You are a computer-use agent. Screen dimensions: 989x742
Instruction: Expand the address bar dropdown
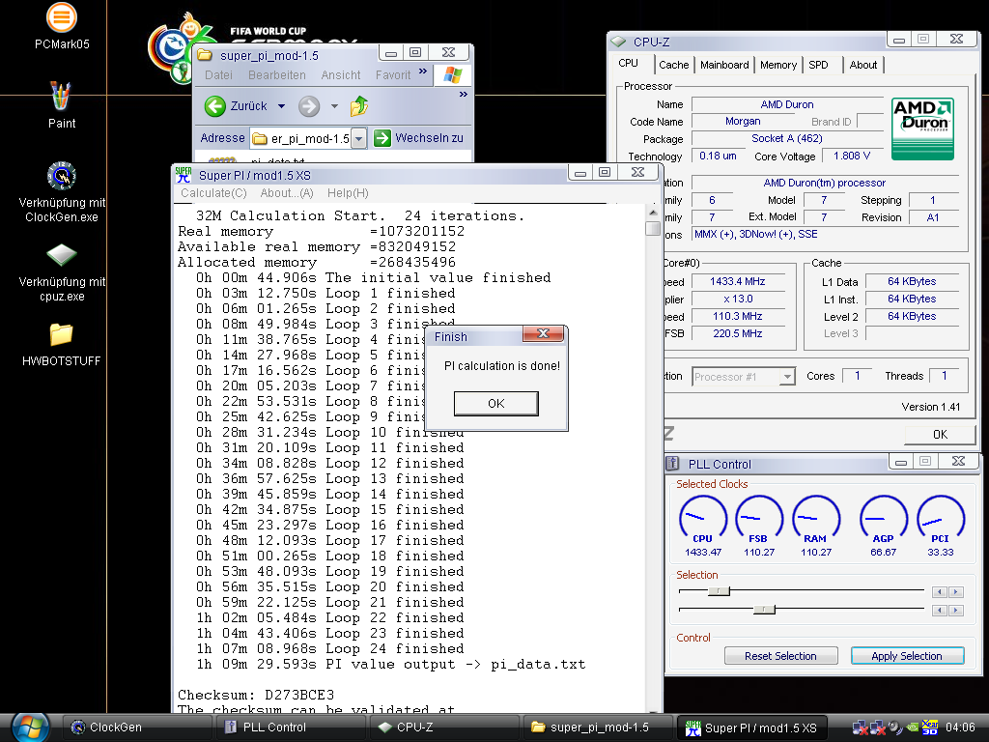[358, 138]
